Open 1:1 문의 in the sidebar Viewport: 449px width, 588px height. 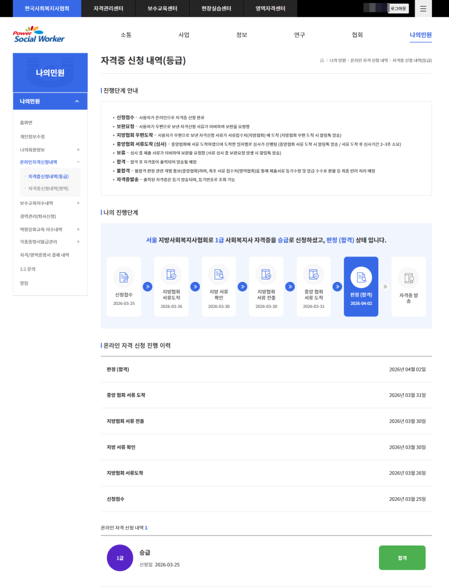[27, 269]
